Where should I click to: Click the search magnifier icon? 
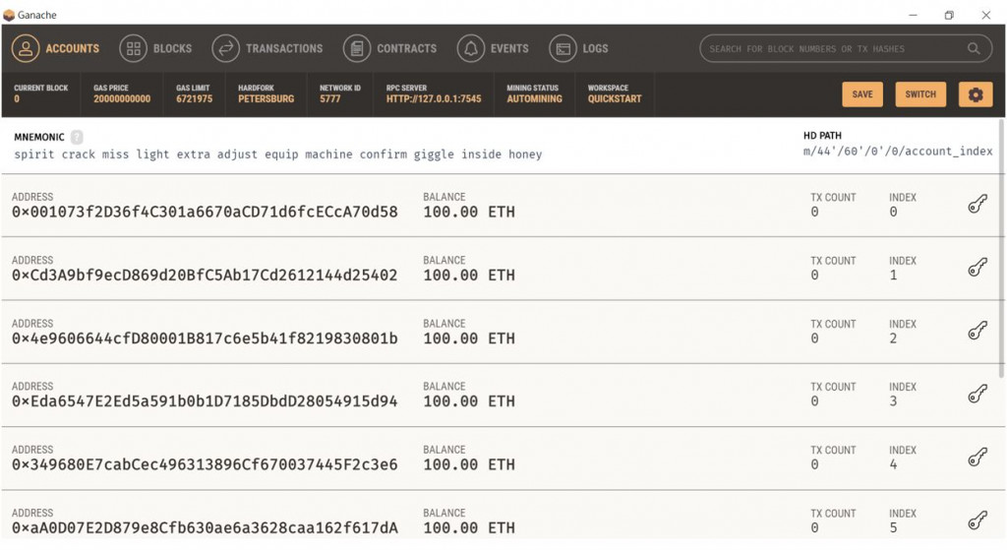click(974, 49)
